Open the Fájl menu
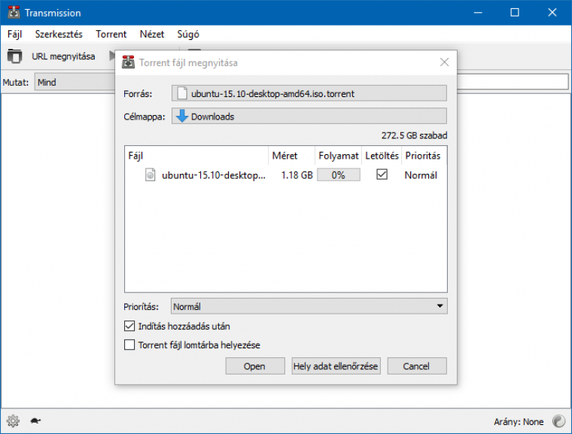 [14, 35]
